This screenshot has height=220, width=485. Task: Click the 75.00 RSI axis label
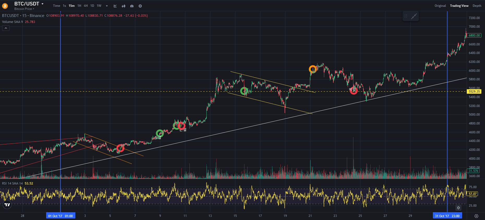coord(472,187)
